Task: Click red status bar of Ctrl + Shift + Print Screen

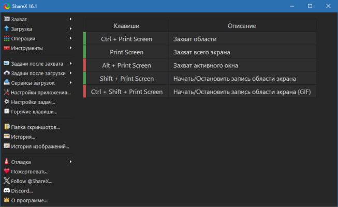Action: tap(84, 91)
